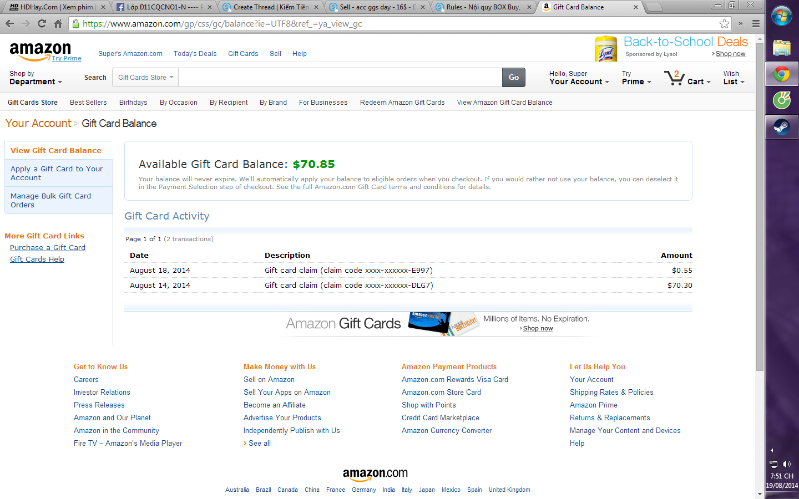This screenshot has width=799, height=499.
Task: Open Steam from the taskbar
Action: (782, 127)
